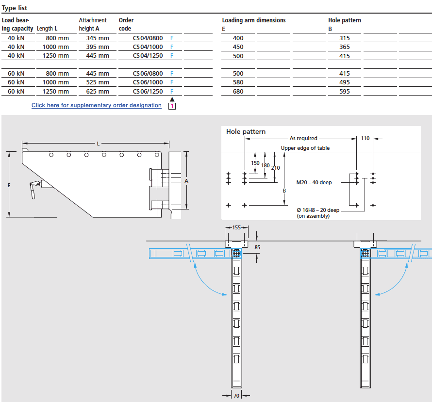
Task: Click the '85' dimension near arm hinge
Action: coord(257,247)
